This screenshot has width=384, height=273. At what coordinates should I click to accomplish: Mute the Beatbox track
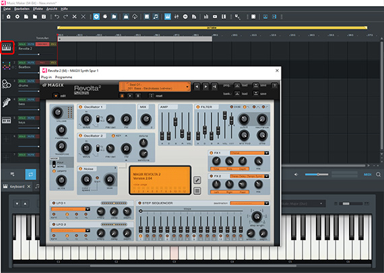30,63
